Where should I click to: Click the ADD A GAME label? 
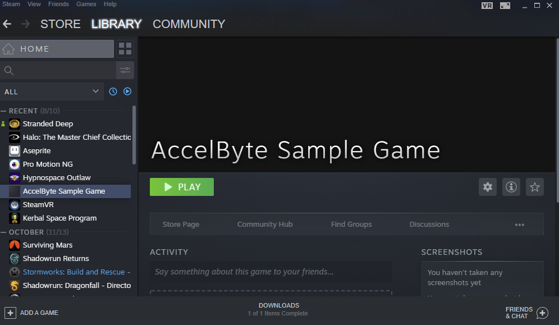click(x=39, y=313)
